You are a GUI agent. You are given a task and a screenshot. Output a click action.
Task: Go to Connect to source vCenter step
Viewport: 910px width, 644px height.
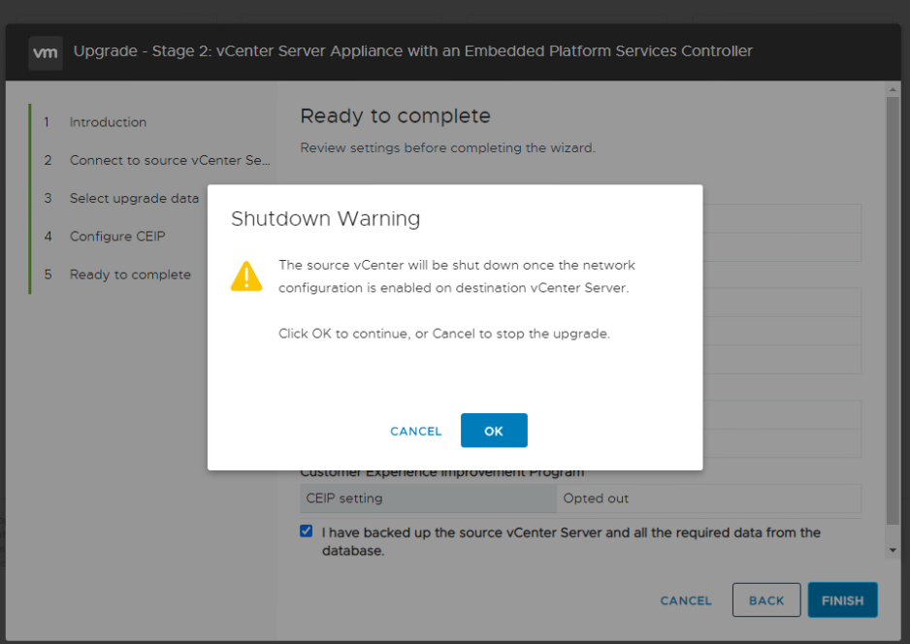(x=170, y=160)
